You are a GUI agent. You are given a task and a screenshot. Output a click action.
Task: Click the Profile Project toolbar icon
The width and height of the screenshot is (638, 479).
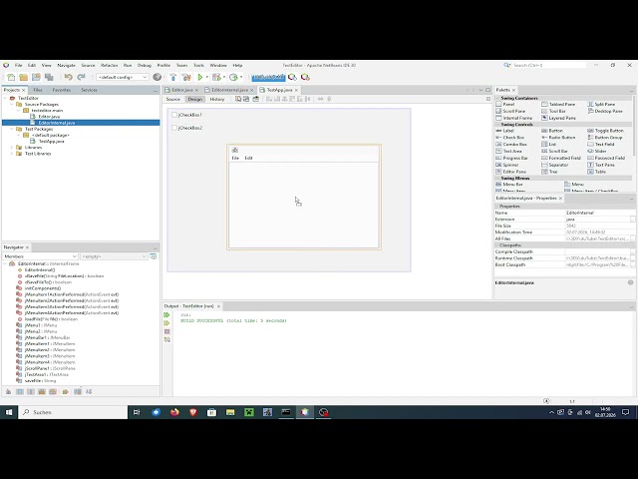pyautogui.click(x=233, y=77)
